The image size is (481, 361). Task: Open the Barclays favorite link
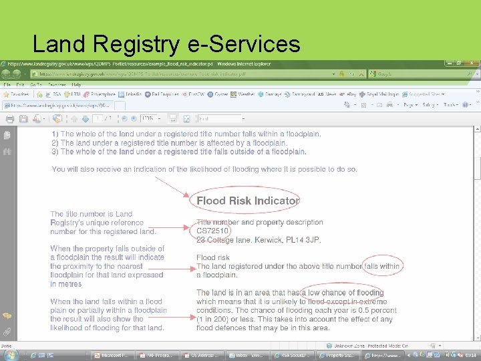(269, 94)
